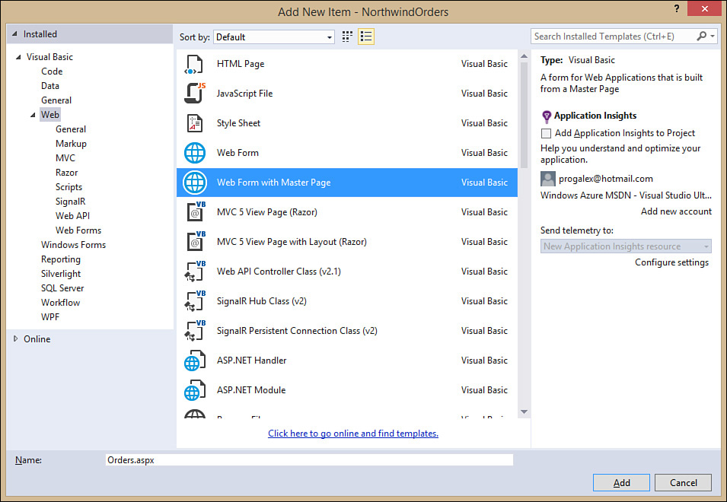727x502 pixels.
Task: Expand the Online templates section
Action: click(x=16, y=339)
